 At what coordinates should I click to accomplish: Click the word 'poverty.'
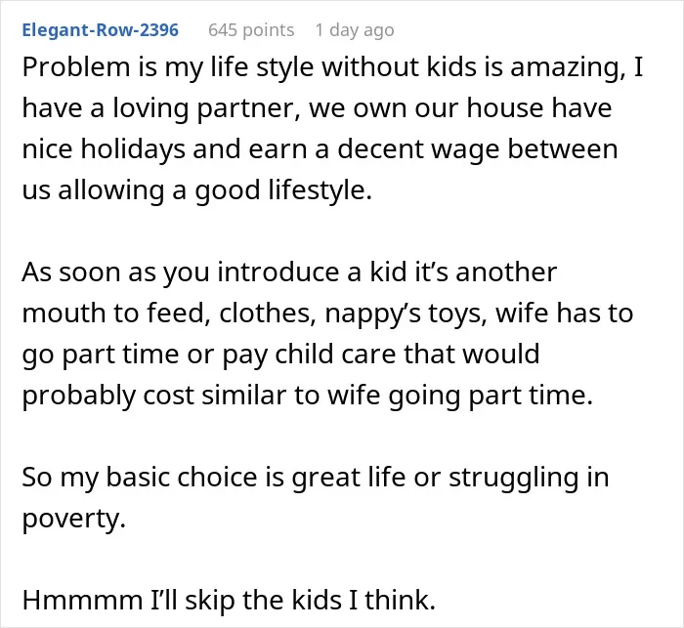tap(73, 520)
